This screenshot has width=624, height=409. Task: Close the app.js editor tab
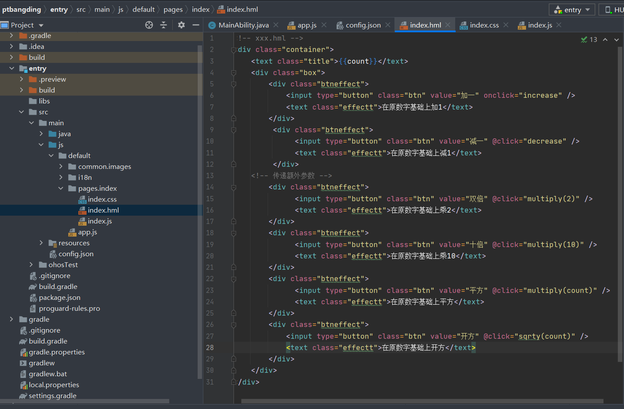tap(324, 25)
